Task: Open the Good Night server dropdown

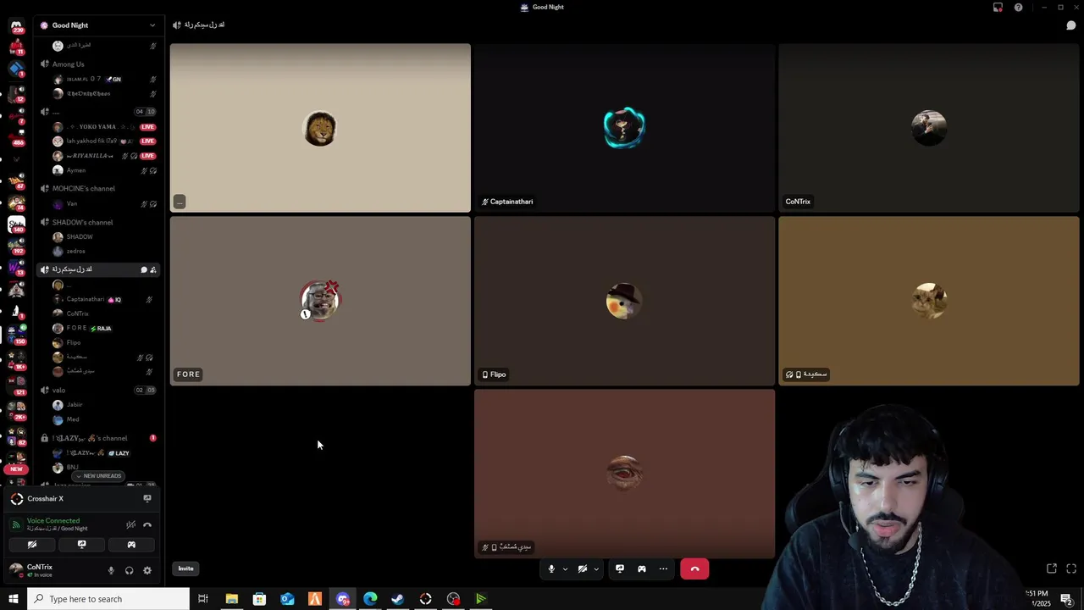Action: pyautogui.click(x=152, y=25)
